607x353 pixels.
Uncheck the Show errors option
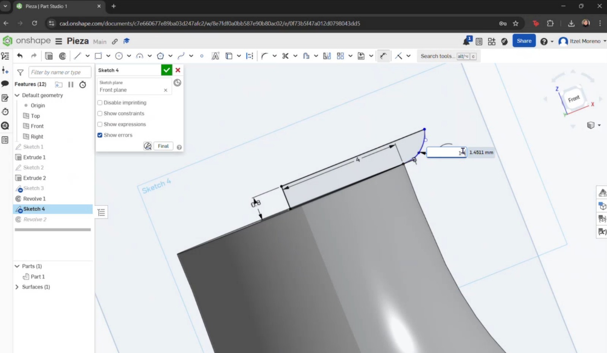(100, 135)
